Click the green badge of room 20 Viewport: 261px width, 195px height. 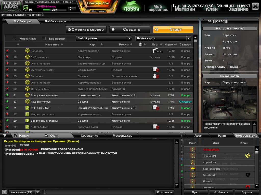(x=27, y=120)
